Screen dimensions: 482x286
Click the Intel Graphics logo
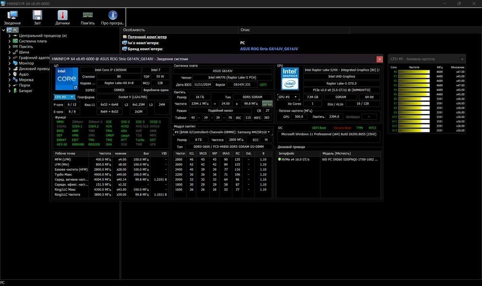point(290,78)
